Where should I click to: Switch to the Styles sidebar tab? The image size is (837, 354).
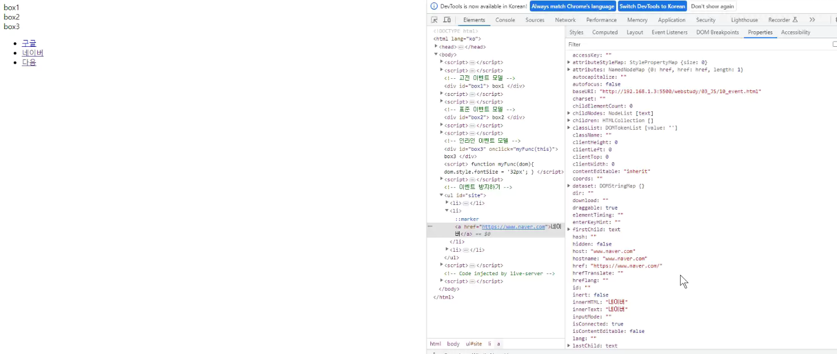pos(576,33)
